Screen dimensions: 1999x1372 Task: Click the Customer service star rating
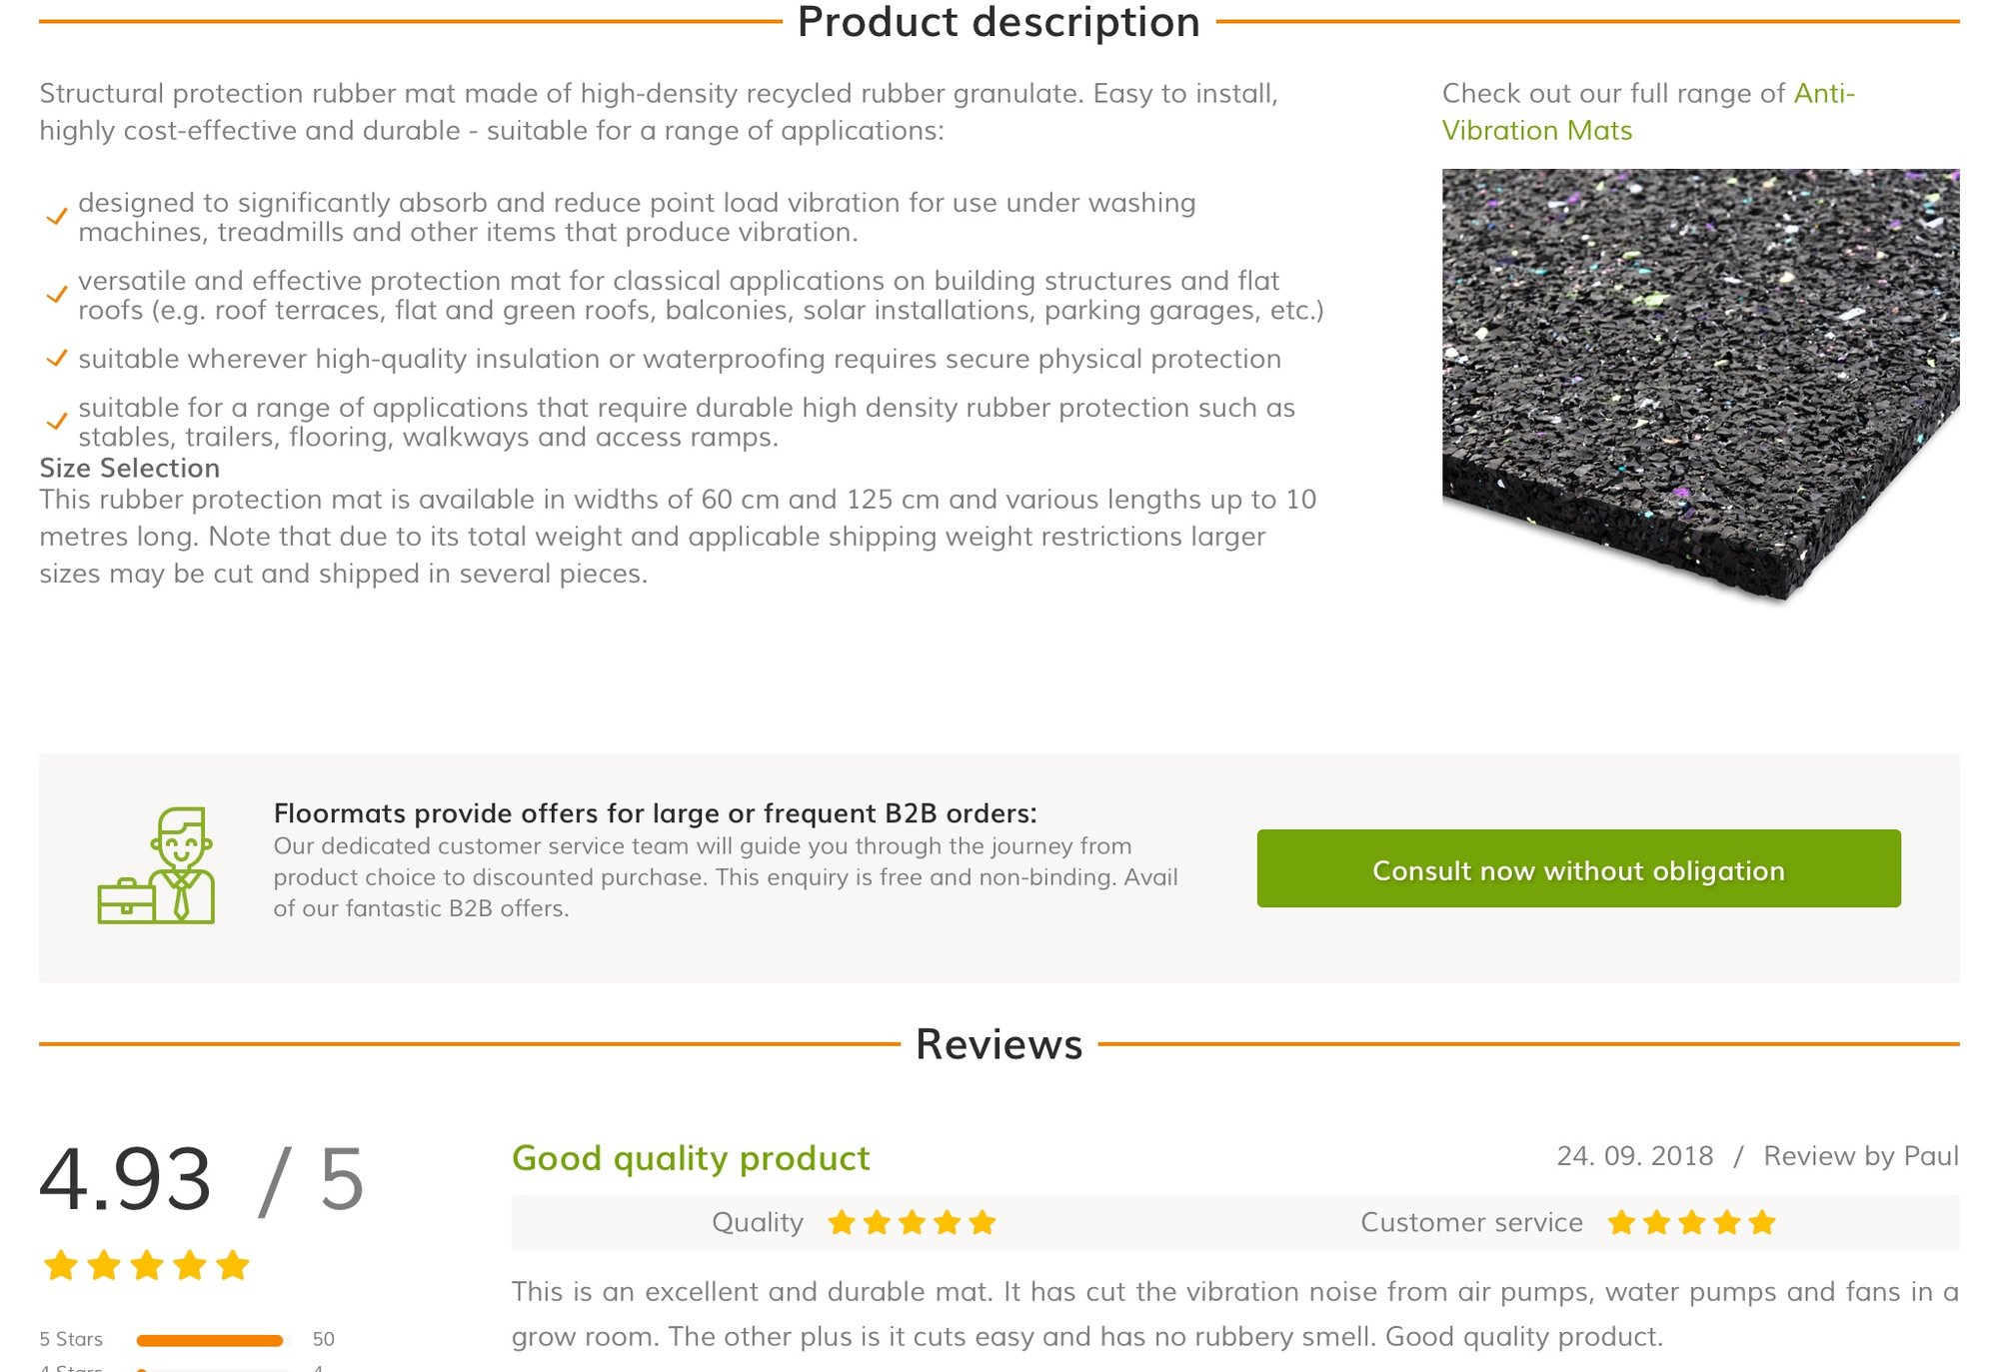[x=1691, y=1222]
